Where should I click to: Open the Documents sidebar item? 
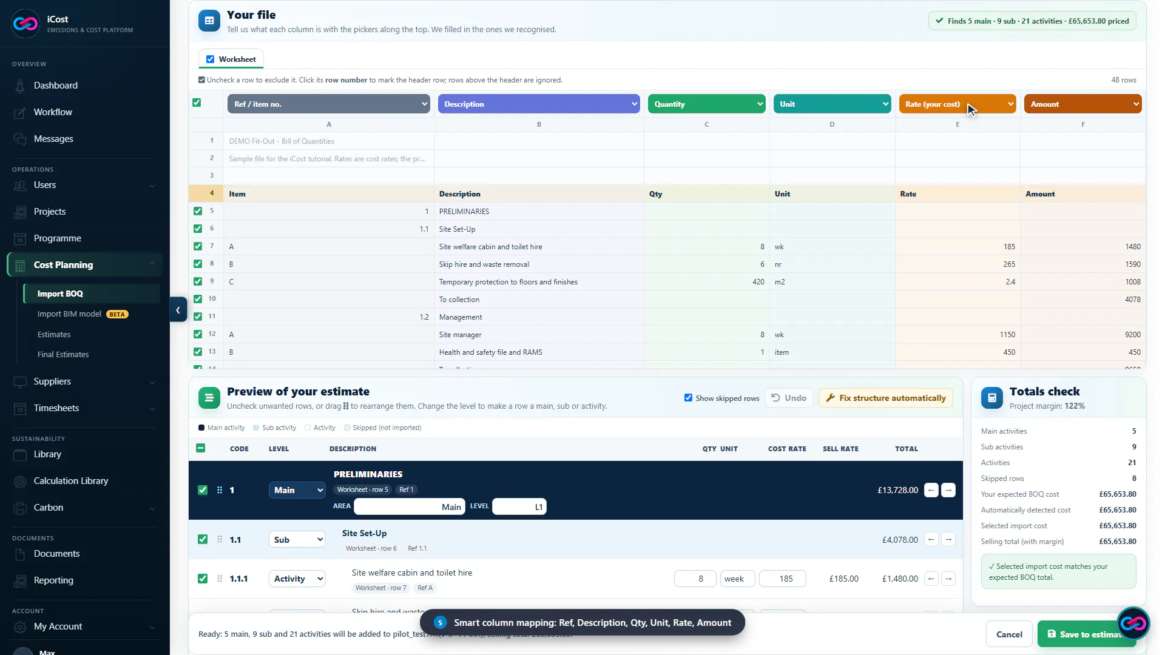(56, 554)
